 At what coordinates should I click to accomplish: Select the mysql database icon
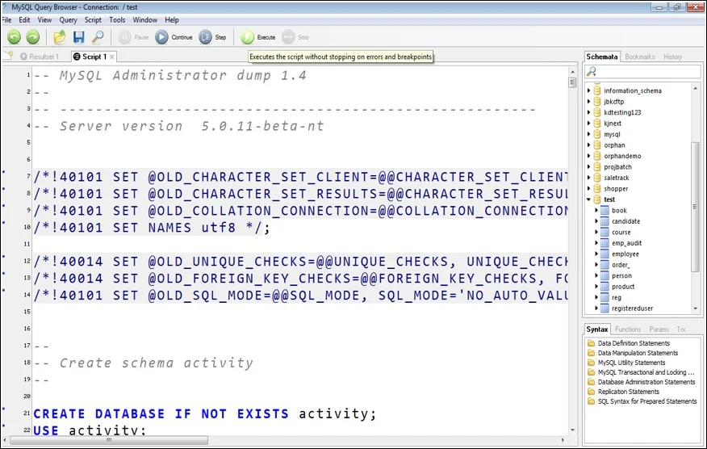597,134
